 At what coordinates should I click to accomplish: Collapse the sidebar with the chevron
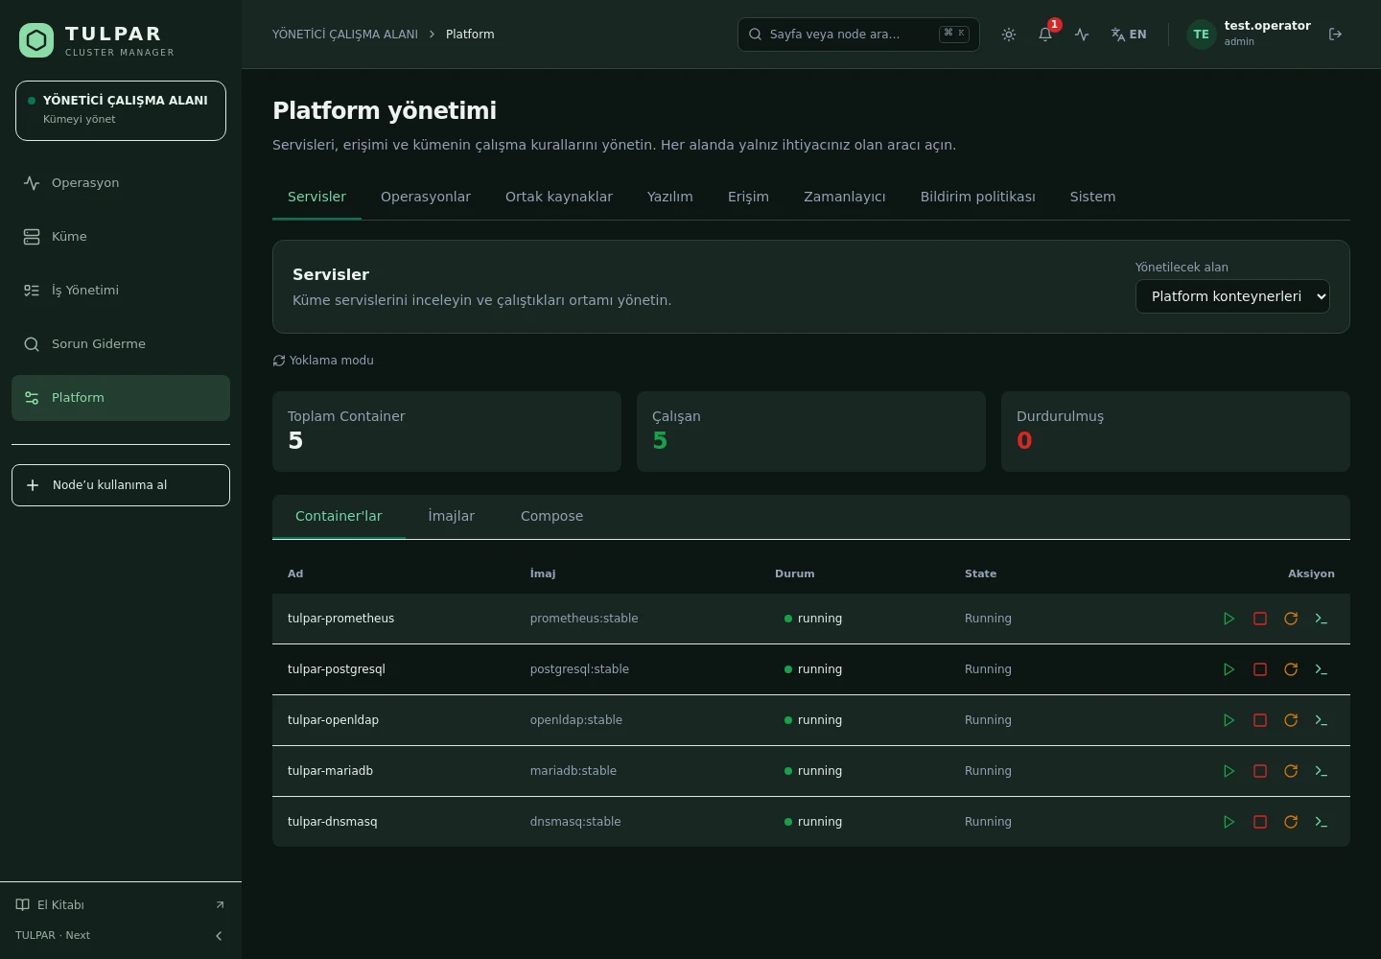click(219, 936)
